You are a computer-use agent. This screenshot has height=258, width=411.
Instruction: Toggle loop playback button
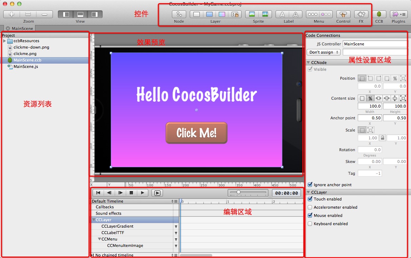pyautogui.click(x=157, y=193)
